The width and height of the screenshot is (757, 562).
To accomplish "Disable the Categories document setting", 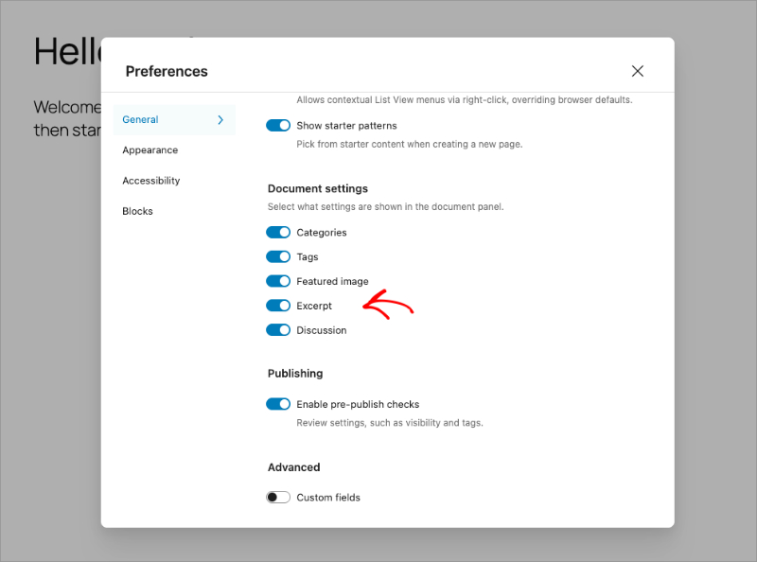I will click(278, 232).
